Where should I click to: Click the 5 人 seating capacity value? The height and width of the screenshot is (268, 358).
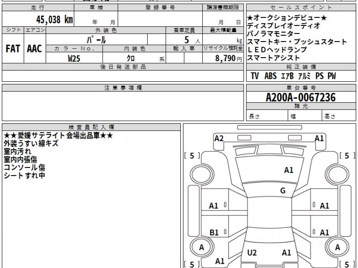point(192,40)
